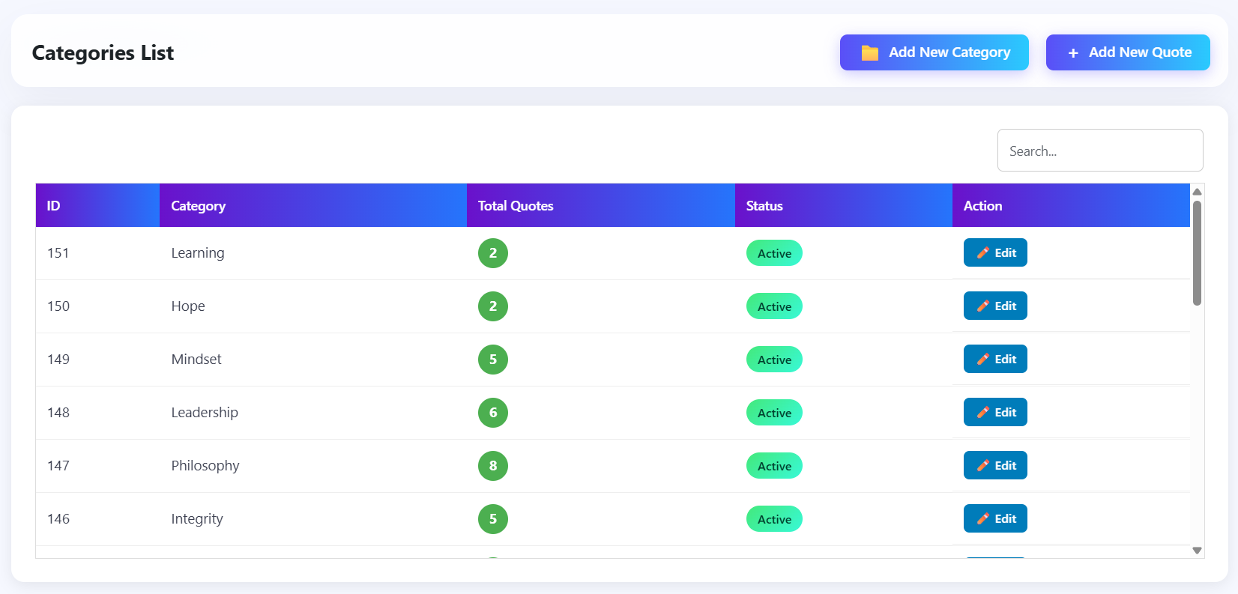Focus the Search input field

pyautogui.click(x=1099, y=151)
